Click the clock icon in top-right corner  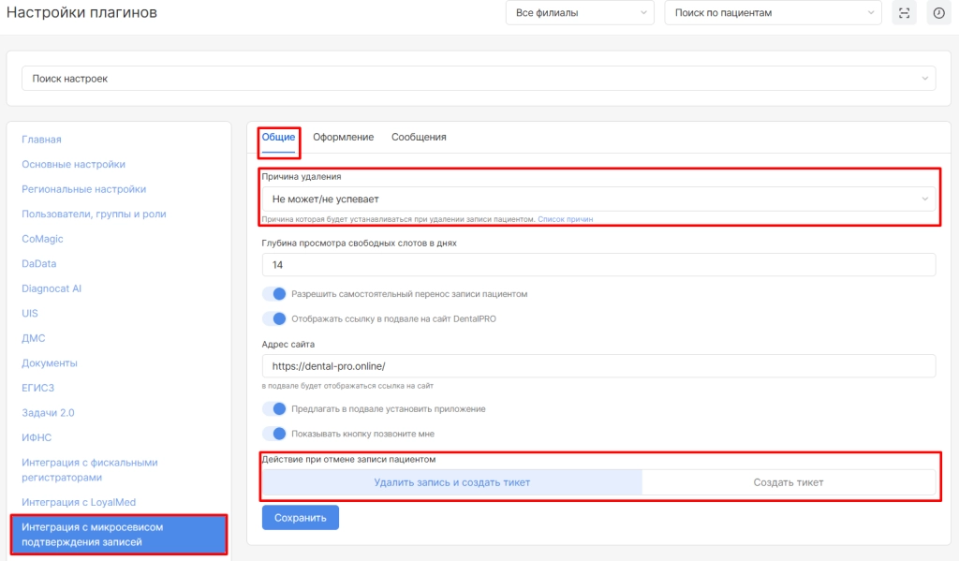(x=938, y=13)
